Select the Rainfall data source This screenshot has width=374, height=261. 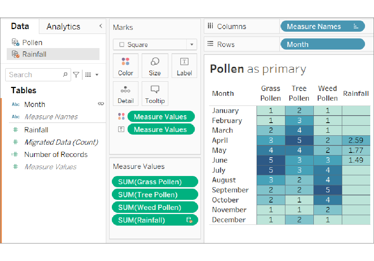coord(34,54)
